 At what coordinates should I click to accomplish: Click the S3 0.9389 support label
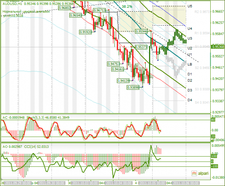[x=202, y=90]
